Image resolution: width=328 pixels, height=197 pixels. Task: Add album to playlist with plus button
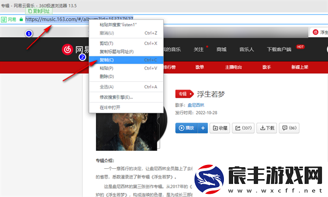point(203,128)
